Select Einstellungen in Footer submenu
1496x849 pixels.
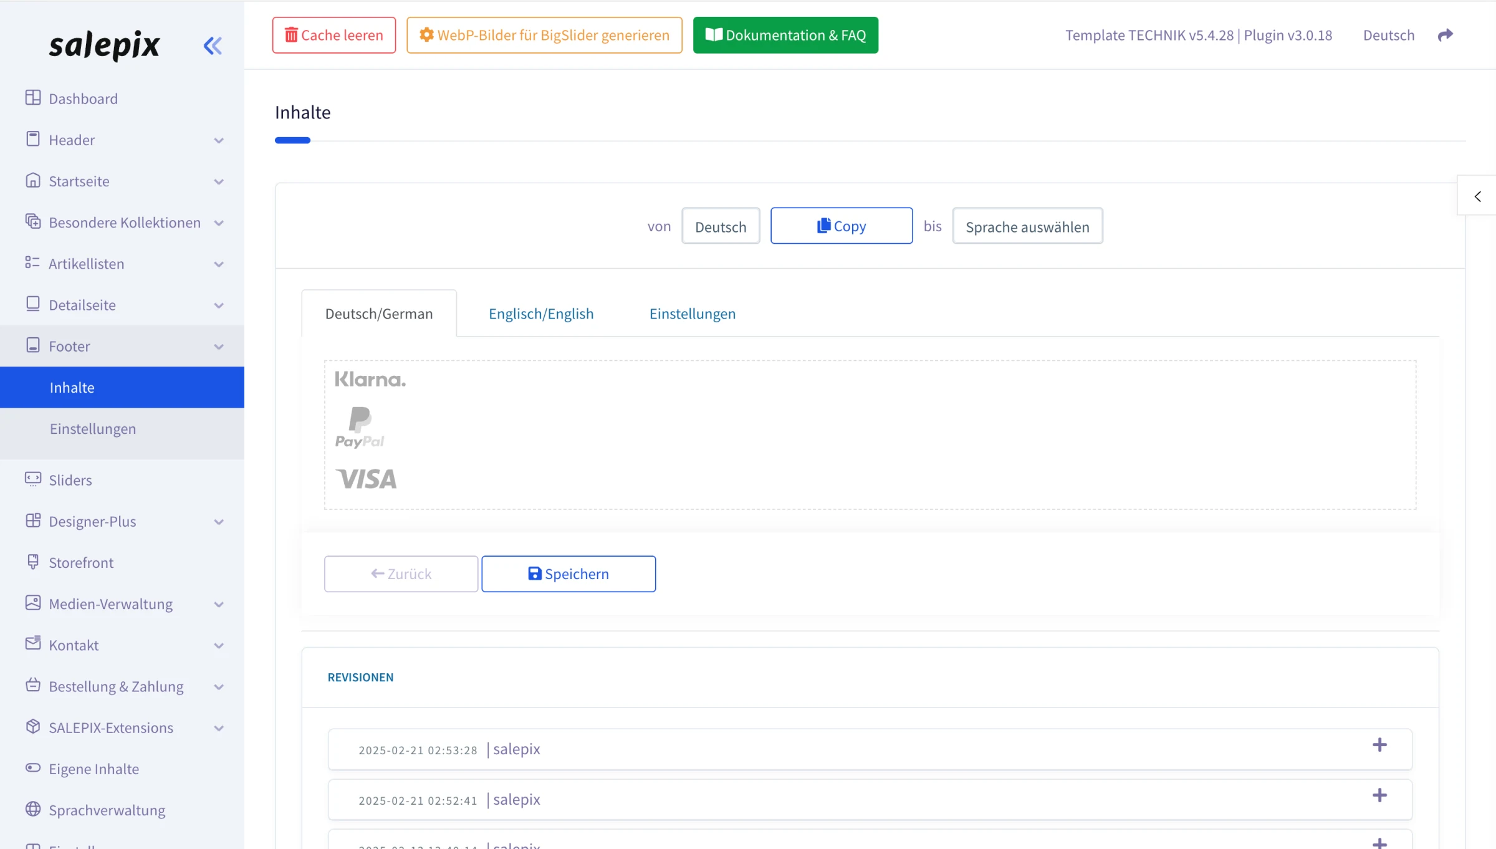122,428
